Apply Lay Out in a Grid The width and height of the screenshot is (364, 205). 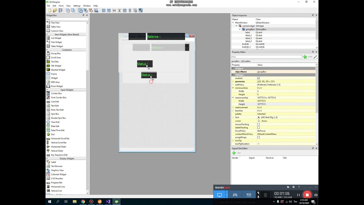pyautogui.click(x=125, y=11)
